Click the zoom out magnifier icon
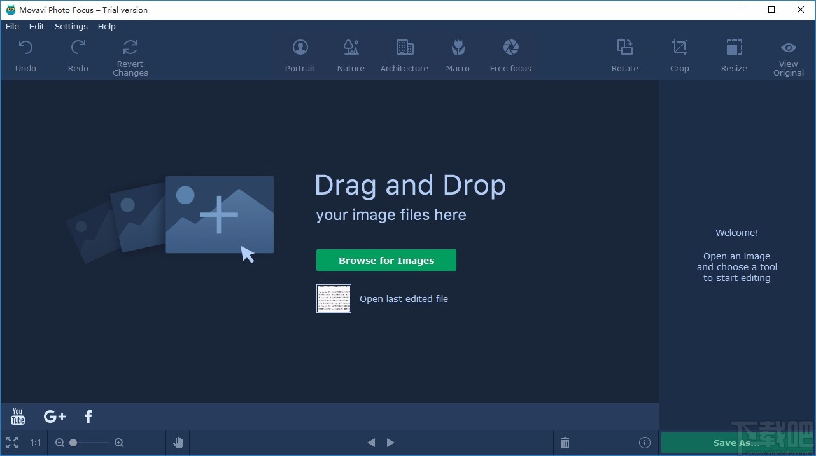Image resolution: width=816 pixels, height=456 pixels. 59,443
